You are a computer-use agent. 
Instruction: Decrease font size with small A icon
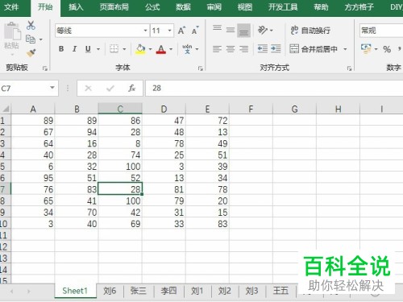point(195,31)
